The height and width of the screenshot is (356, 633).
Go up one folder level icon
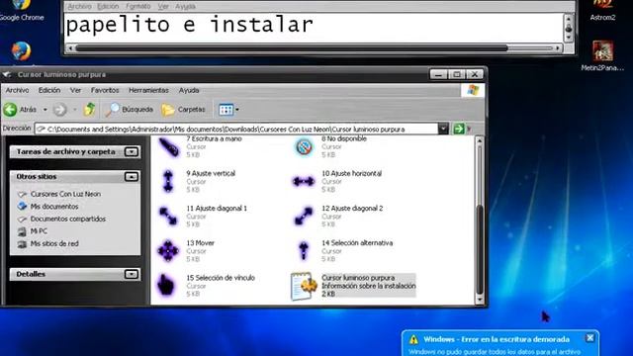point(89,110)
